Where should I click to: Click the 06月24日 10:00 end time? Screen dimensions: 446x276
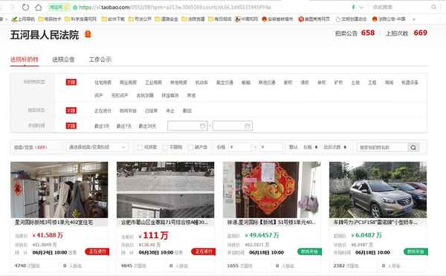(x=50, y=252)
